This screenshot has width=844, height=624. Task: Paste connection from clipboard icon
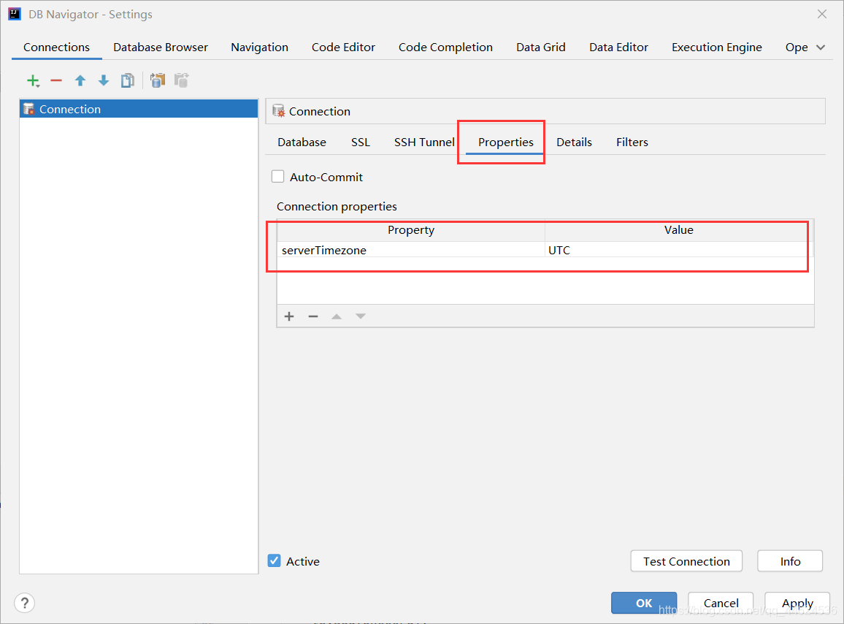coord(181,81)
